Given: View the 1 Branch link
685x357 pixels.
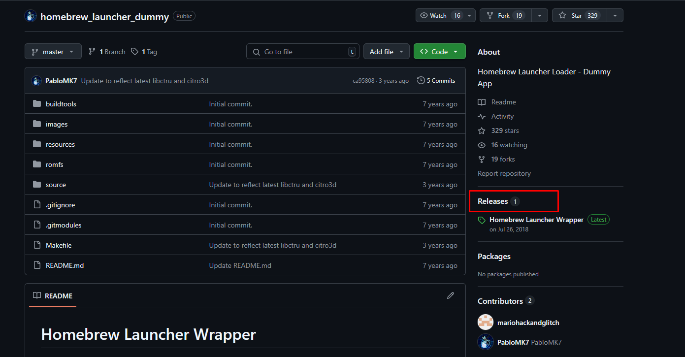Looking at the screenshot, I should tap(107, 52).
